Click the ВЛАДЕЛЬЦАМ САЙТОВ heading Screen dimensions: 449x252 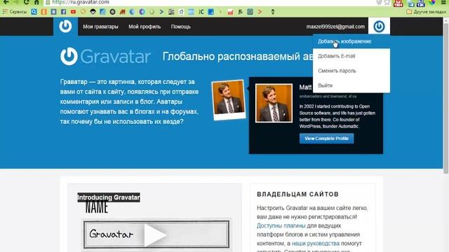(297, 195)
